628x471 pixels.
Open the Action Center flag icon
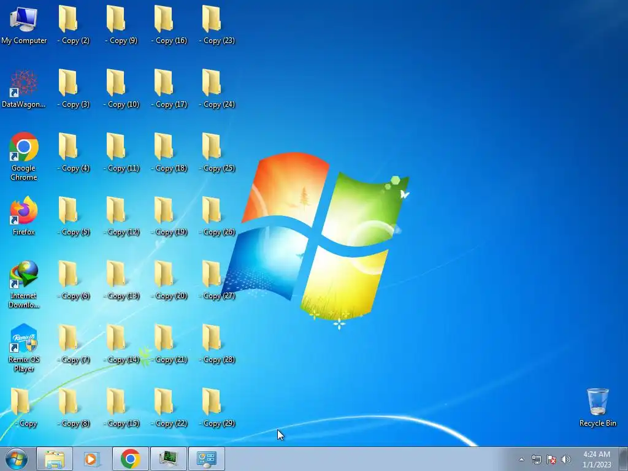[x=551, y=459]
